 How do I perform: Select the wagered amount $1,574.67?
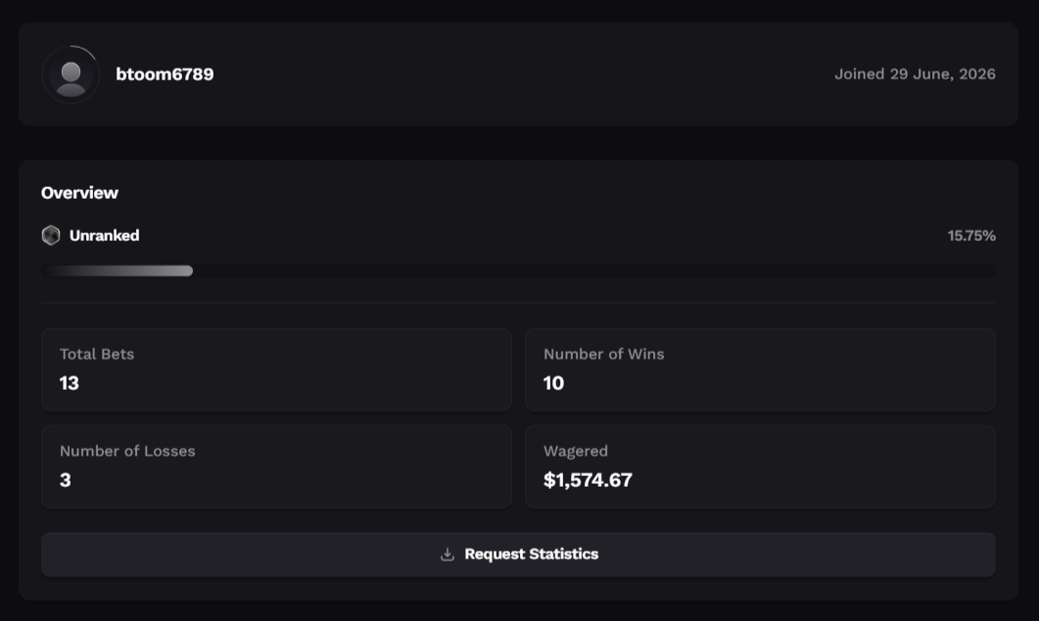588,480
